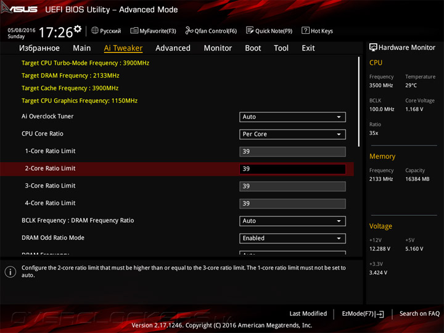Click the Voltage section heading
Viewport: 444px width, 333px height.
[x=380, y=226]
